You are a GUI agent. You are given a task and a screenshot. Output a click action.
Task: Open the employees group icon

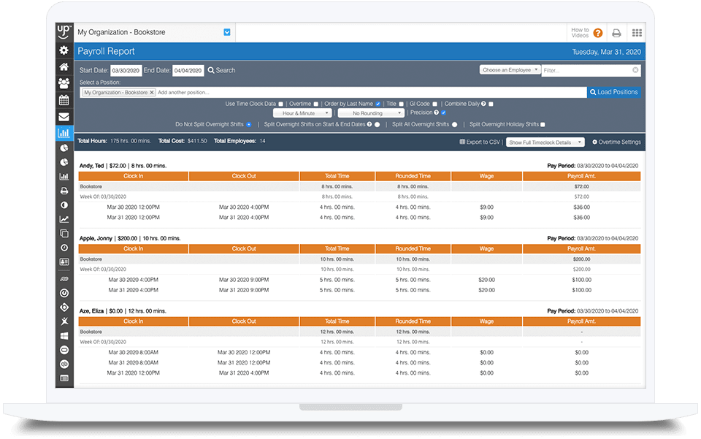tap(64, 83)
